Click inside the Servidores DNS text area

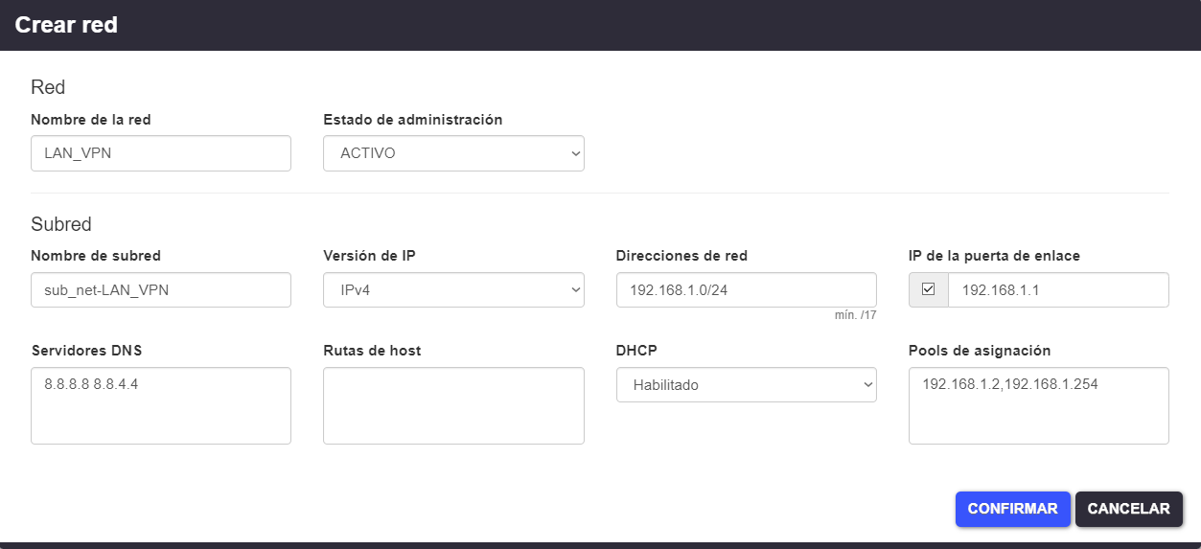(x=160, y=405)
